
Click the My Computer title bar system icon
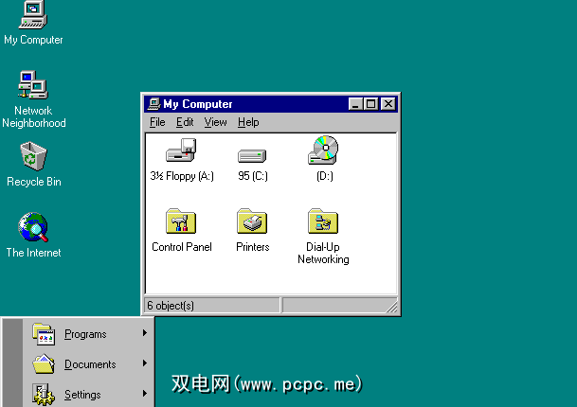154,104
